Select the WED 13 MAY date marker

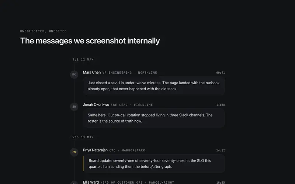point(83,137)
